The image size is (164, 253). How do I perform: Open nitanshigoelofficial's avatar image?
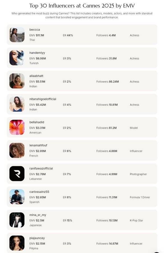pos(17,104)
